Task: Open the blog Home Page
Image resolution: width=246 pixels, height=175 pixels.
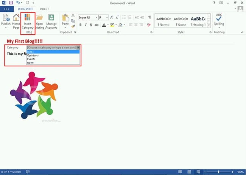Action: pyautogui.click(x=16, y=21)
